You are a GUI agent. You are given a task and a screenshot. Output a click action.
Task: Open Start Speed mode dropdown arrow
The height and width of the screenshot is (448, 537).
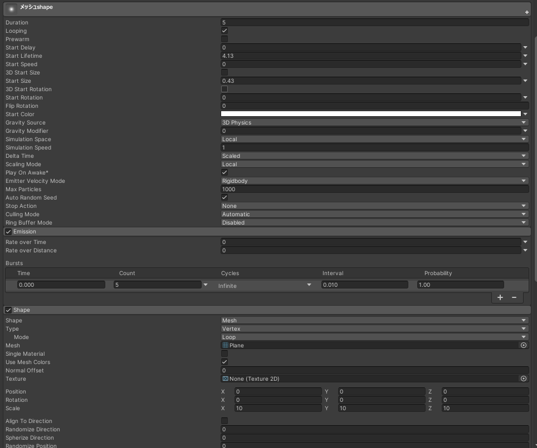pos(525,64)
